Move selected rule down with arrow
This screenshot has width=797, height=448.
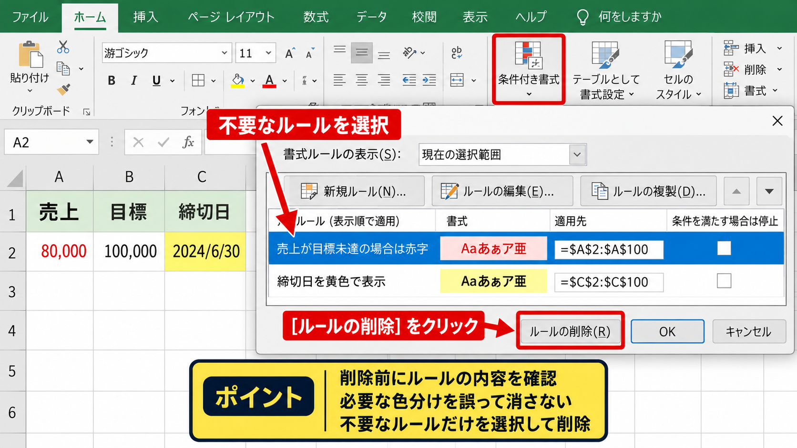click(x=769, y=191)
